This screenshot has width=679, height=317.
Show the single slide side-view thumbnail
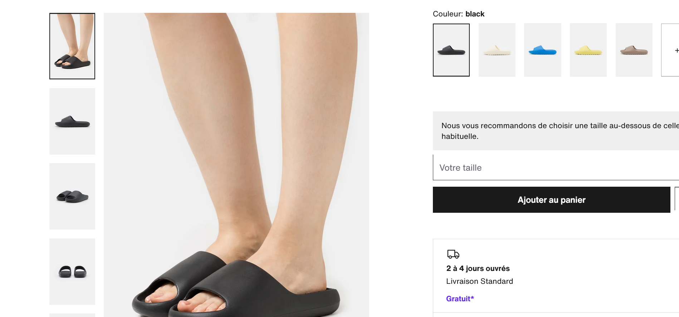[72, 121]
